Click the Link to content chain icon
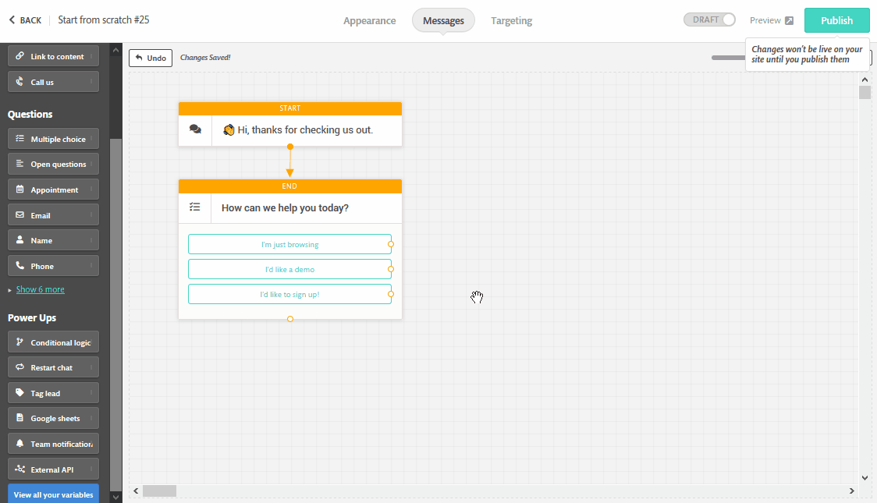Viewport: 877px width, 503px height. tap(20, 56)
